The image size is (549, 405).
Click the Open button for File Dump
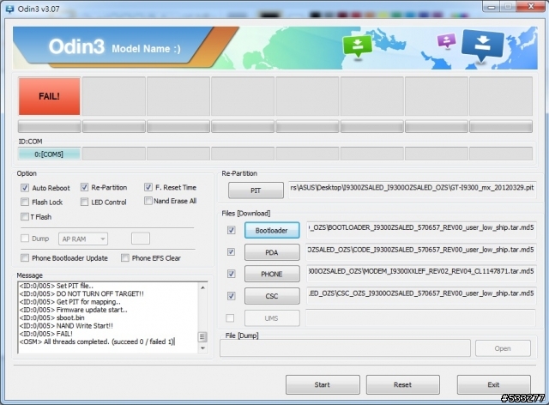pyautogui.click(x=503, y=348)
